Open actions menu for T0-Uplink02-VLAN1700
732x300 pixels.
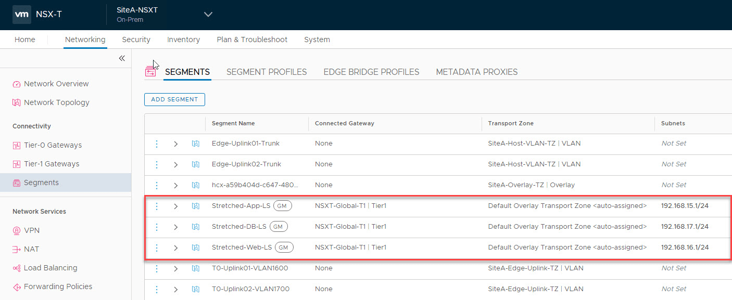[157, 289]
